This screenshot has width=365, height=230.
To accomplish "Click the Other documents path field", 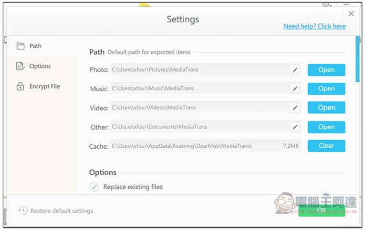I will 200,127.
